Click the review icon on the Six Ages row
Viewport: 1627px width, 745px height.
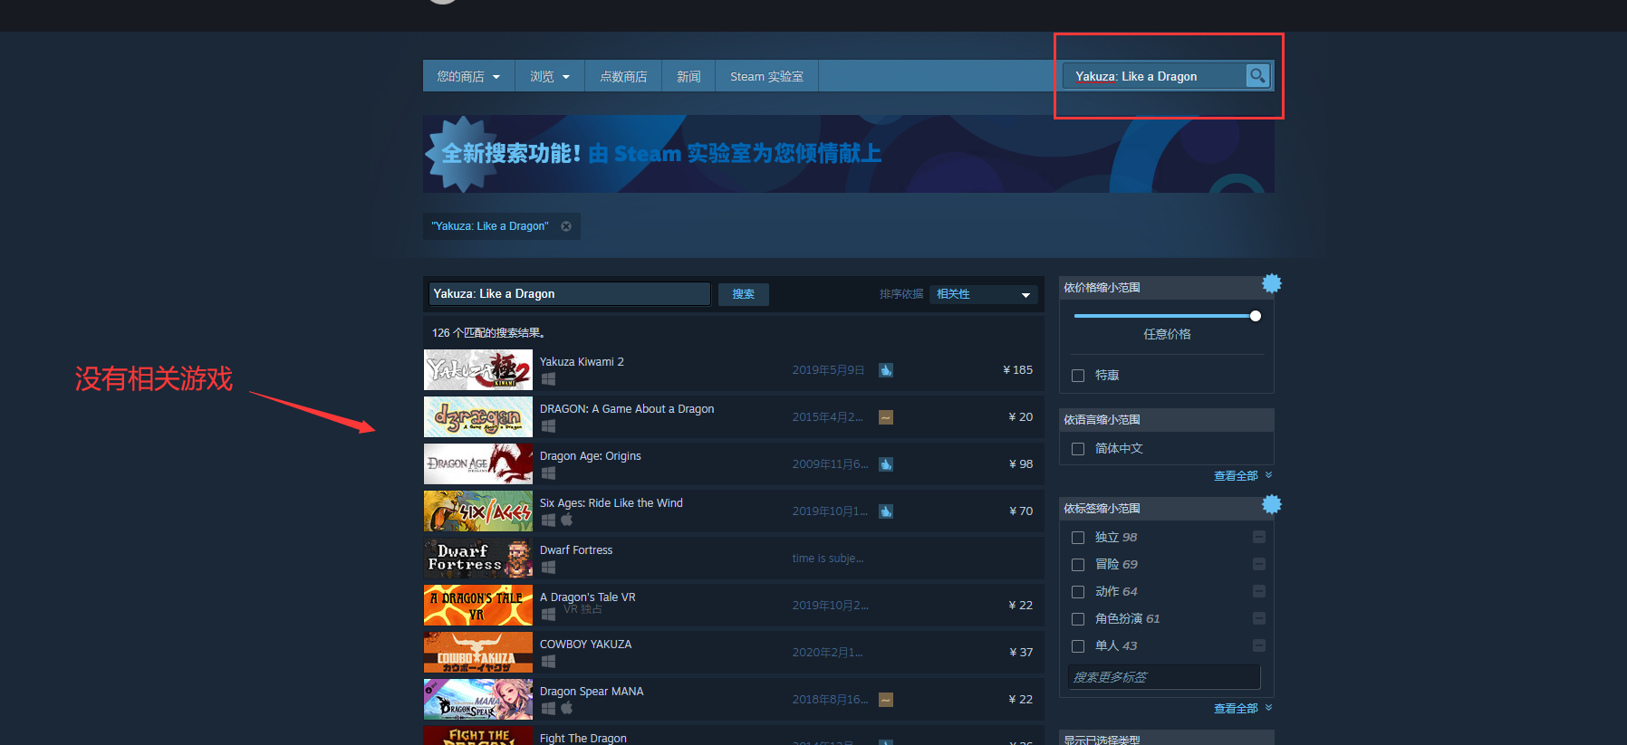886,511
